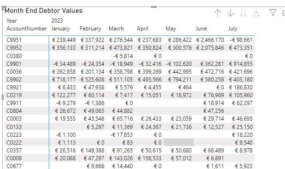Select the 2023 year header
Image resolution: width=285 pixels, height=169 pixels.
(57, 21)
